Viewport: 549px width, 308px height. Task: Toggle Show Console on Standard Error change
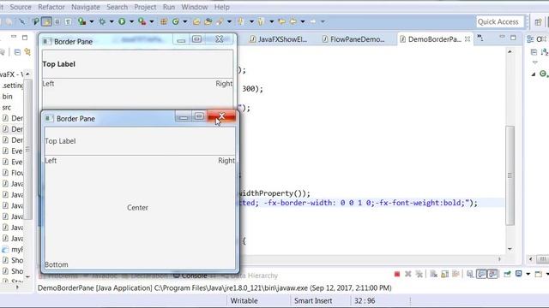pos(492,274)
